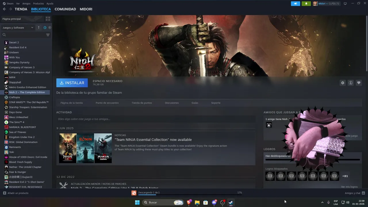Select Sengoku Dynasty in library
368x207 pixels.
[19, 62]
